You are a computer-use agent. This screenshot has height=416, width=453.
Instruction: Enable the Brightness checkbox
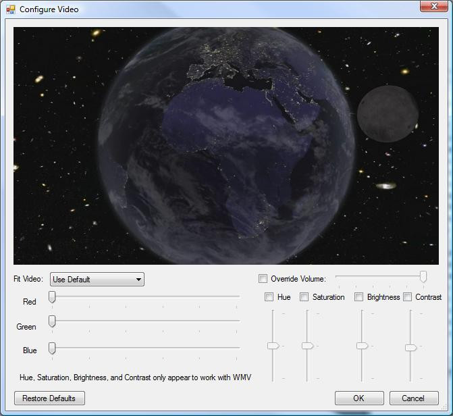tap(358, 297)
